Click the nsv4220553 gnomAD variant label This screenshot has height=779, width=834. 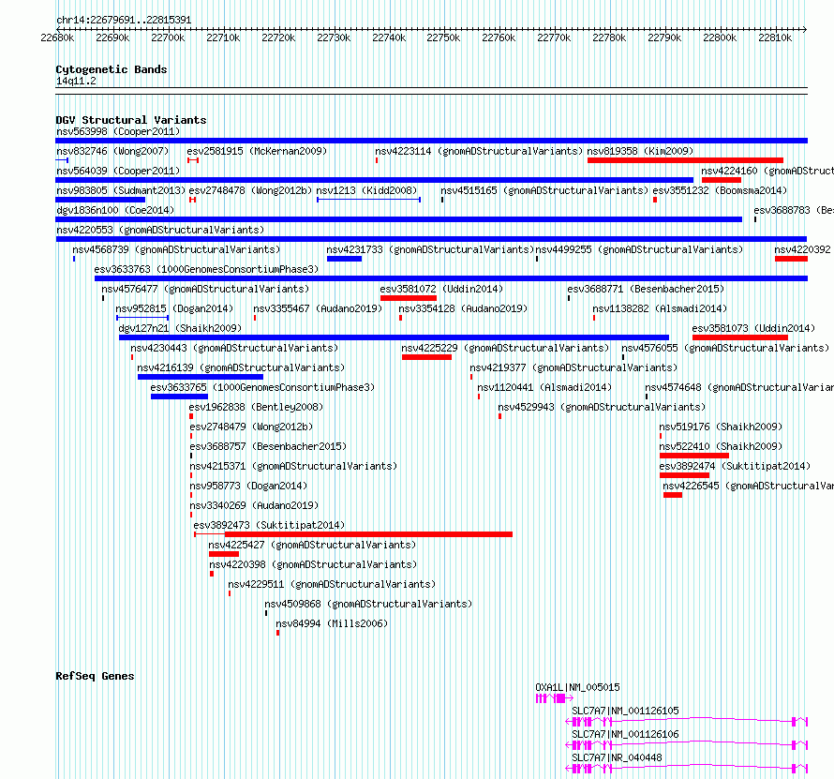tap(160, 230)
